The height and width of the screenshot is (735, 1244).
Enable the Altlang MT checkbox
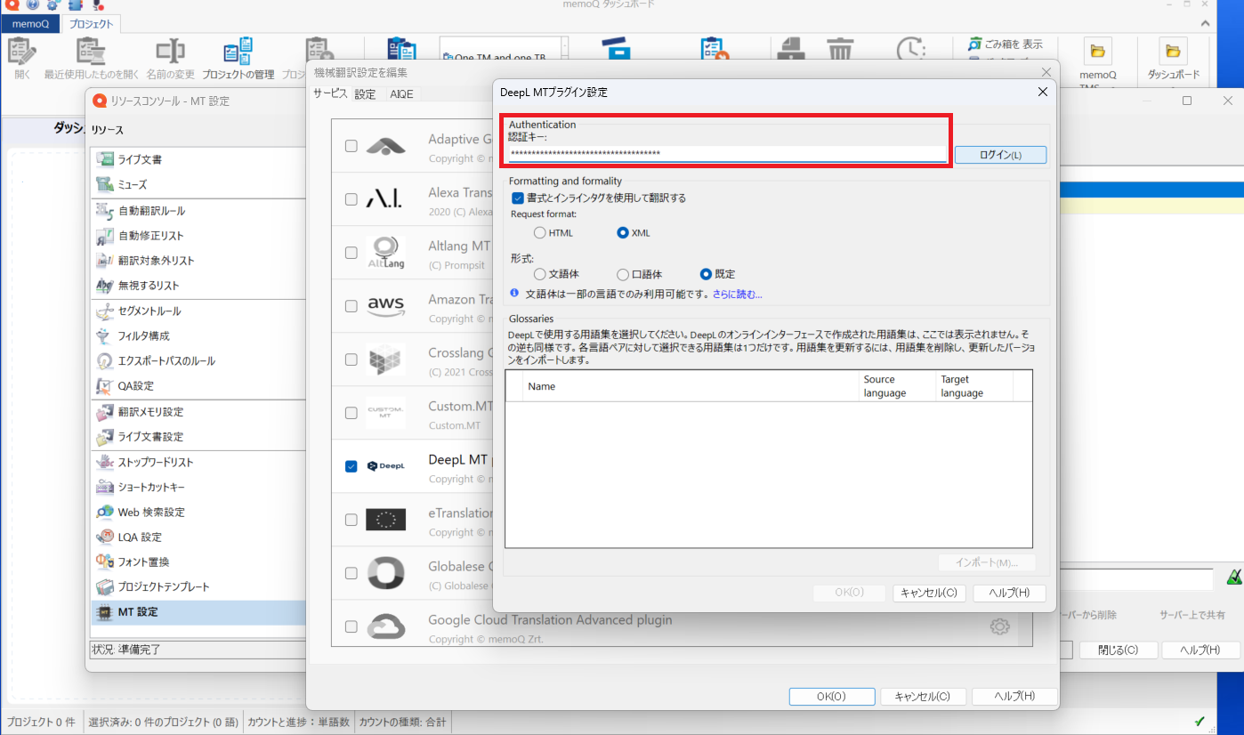click(351, 253)
